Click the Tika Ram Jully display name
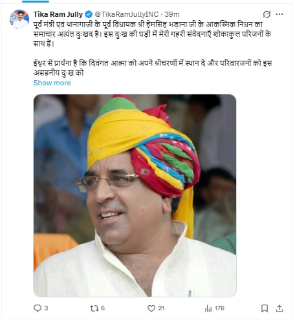Screen dimensions: 295x320 point(58,14)
